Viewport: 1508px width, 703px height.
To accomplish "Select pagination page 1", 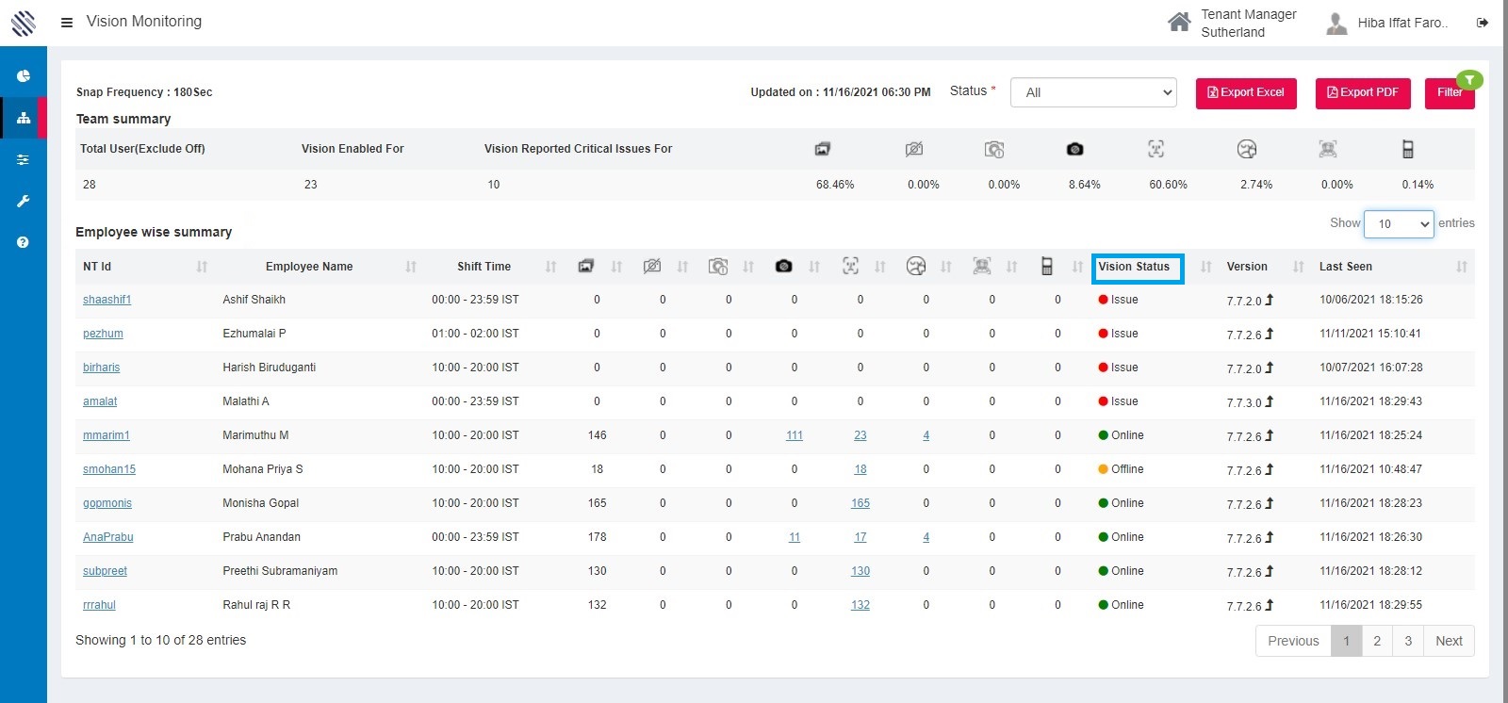I will [1347, 641].
